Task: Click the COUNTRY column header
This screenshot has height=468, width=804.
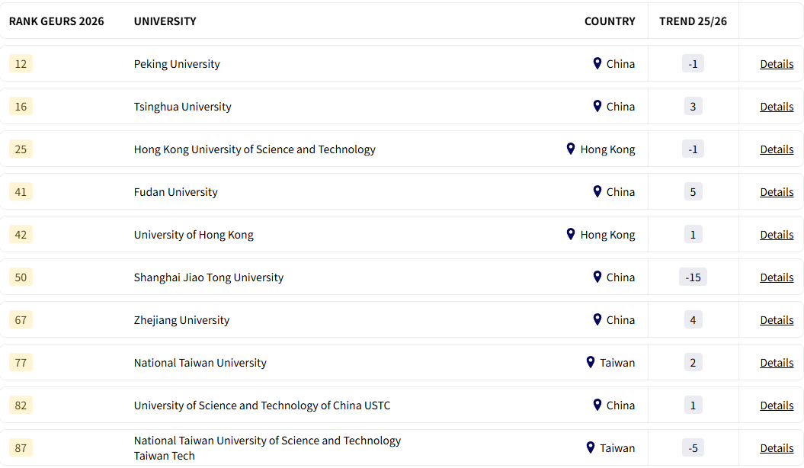Action: click(x=610, y=21)
